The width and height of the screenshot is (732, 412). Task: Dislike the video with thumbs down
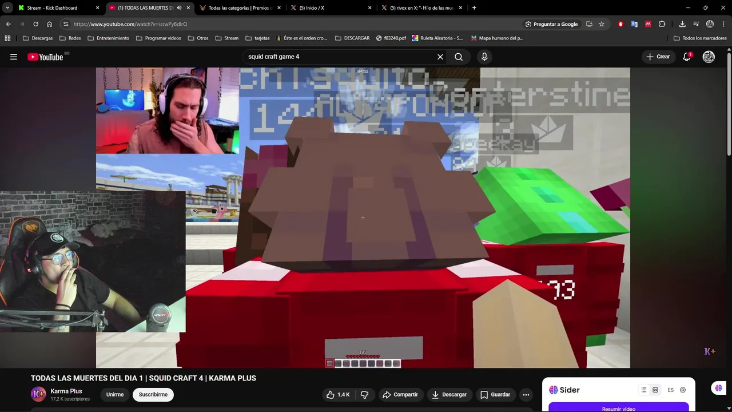coord(364,394)
